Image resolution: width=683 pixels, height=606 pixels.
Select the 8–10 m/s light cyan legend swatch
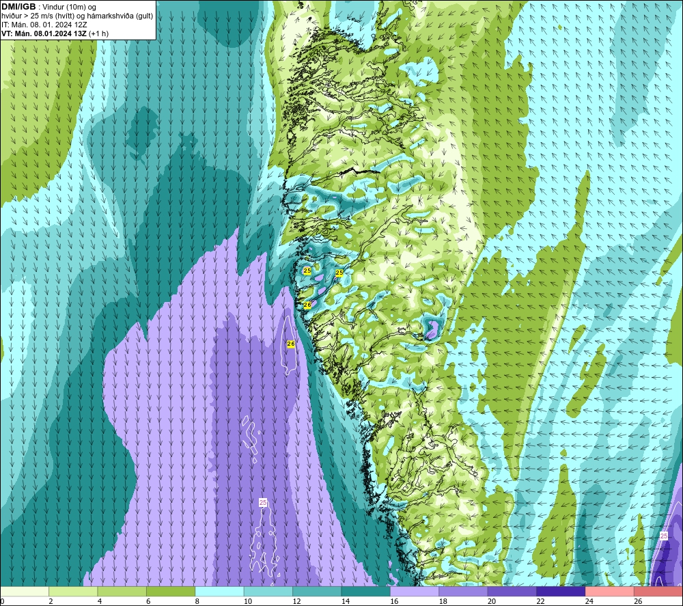pyautogui.click(x=219, y=591)
